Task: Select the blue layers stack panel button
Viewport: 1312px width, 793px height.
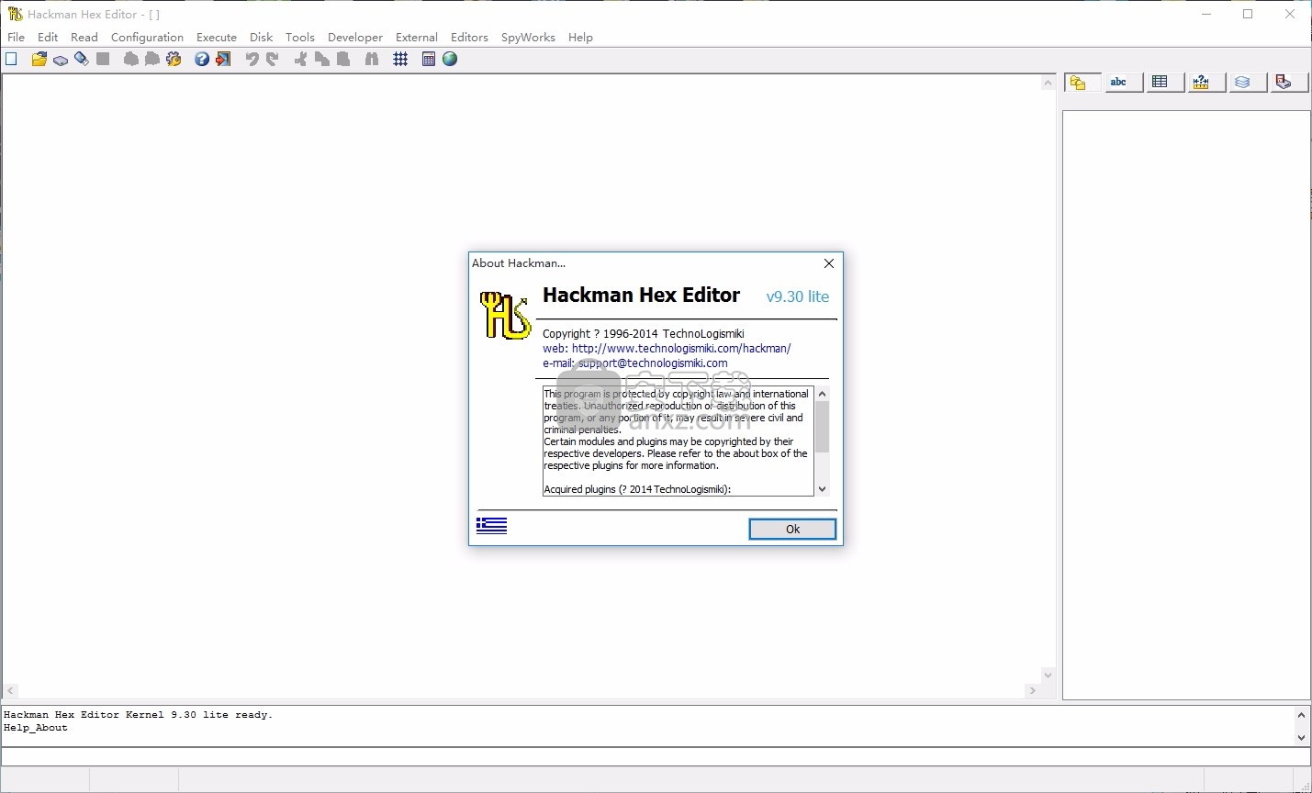Action: coord(1248,83)
